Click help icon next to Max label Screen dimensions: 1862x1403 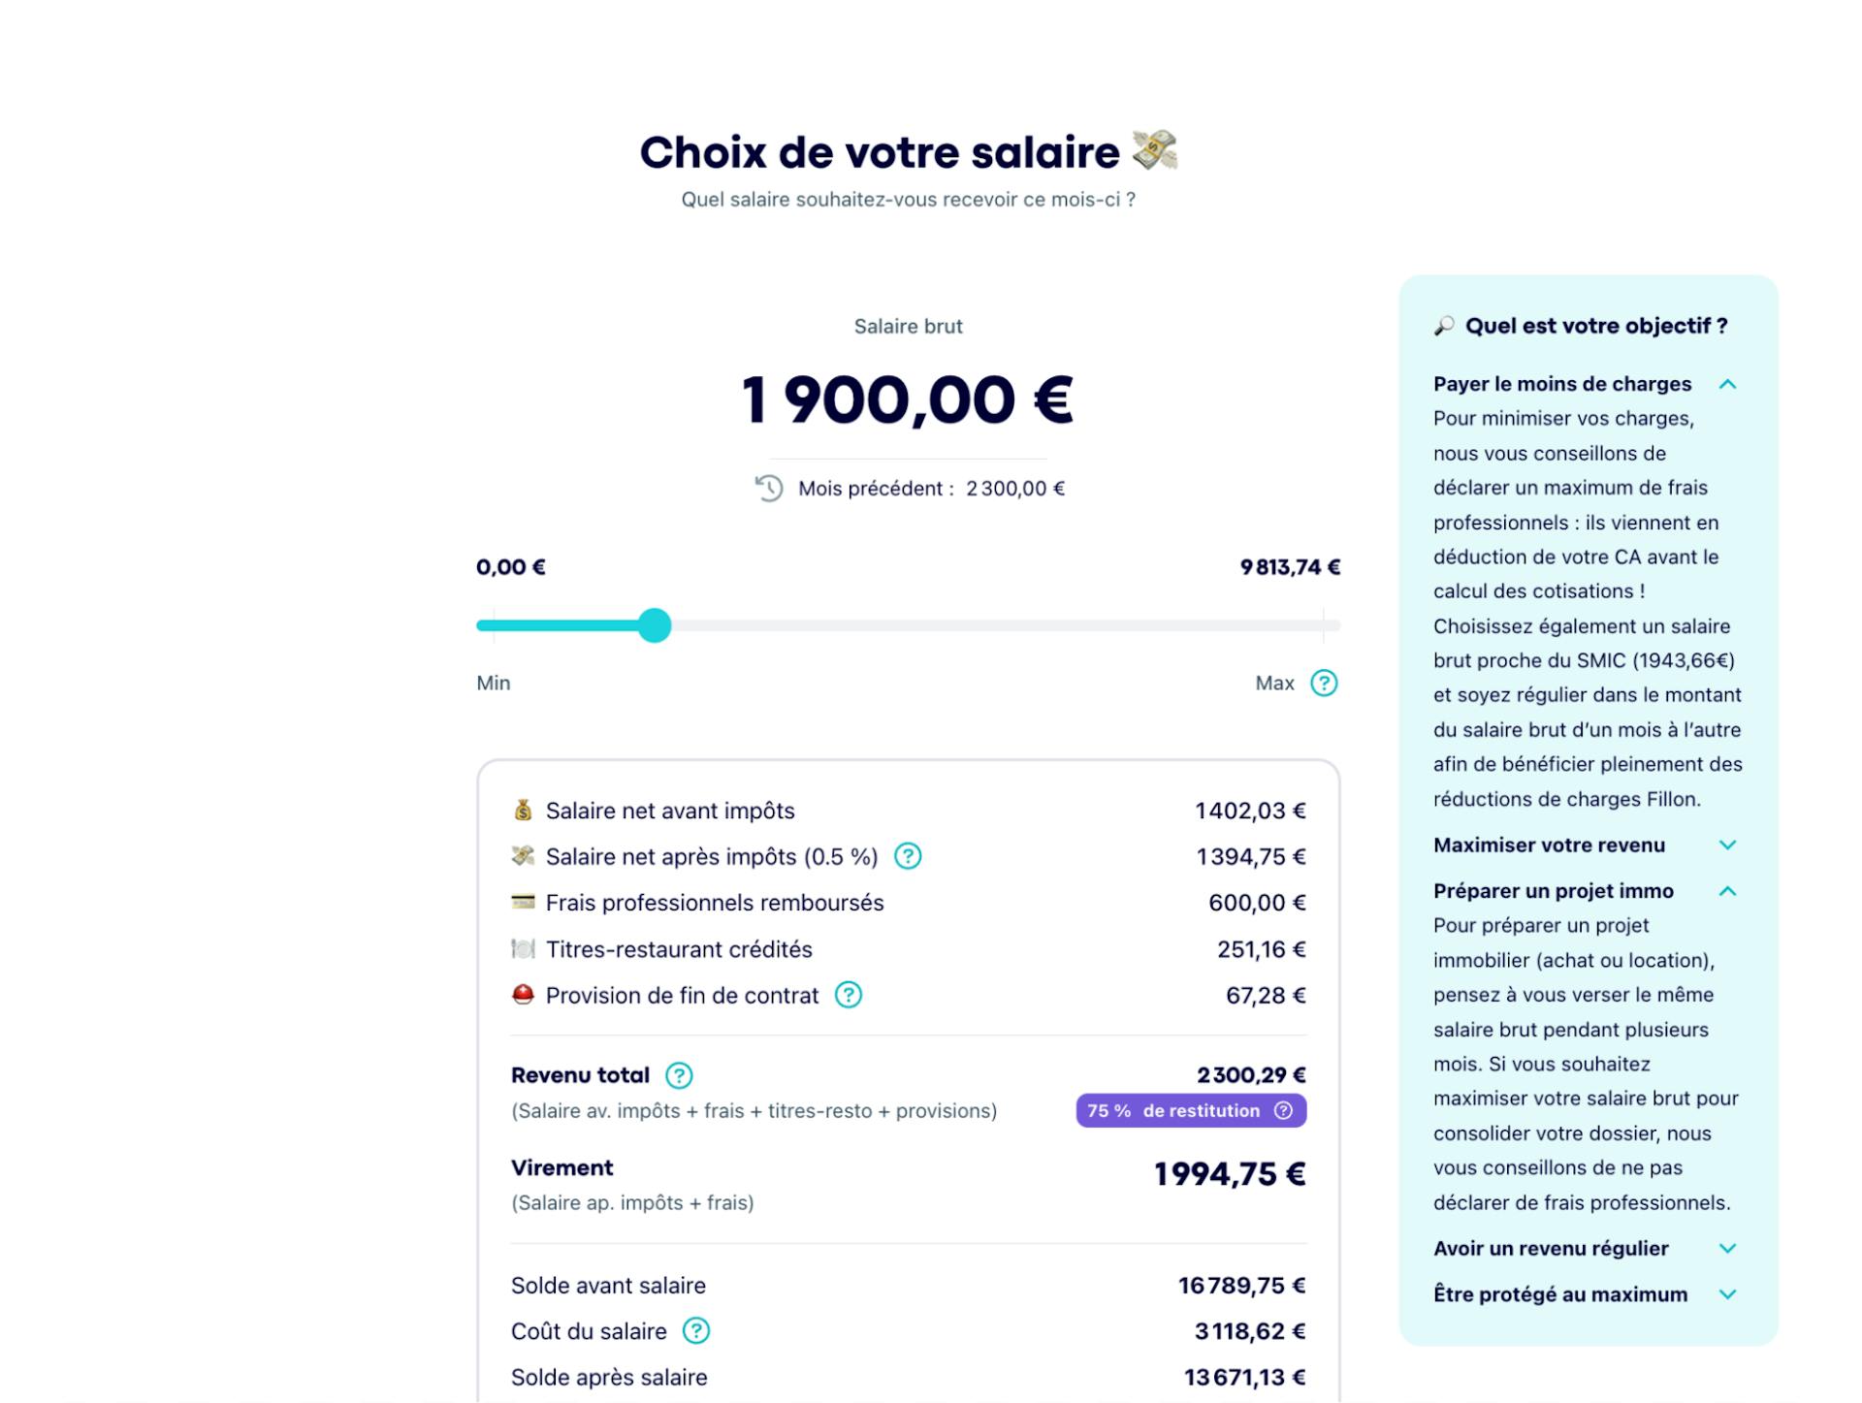[1324, 684]
